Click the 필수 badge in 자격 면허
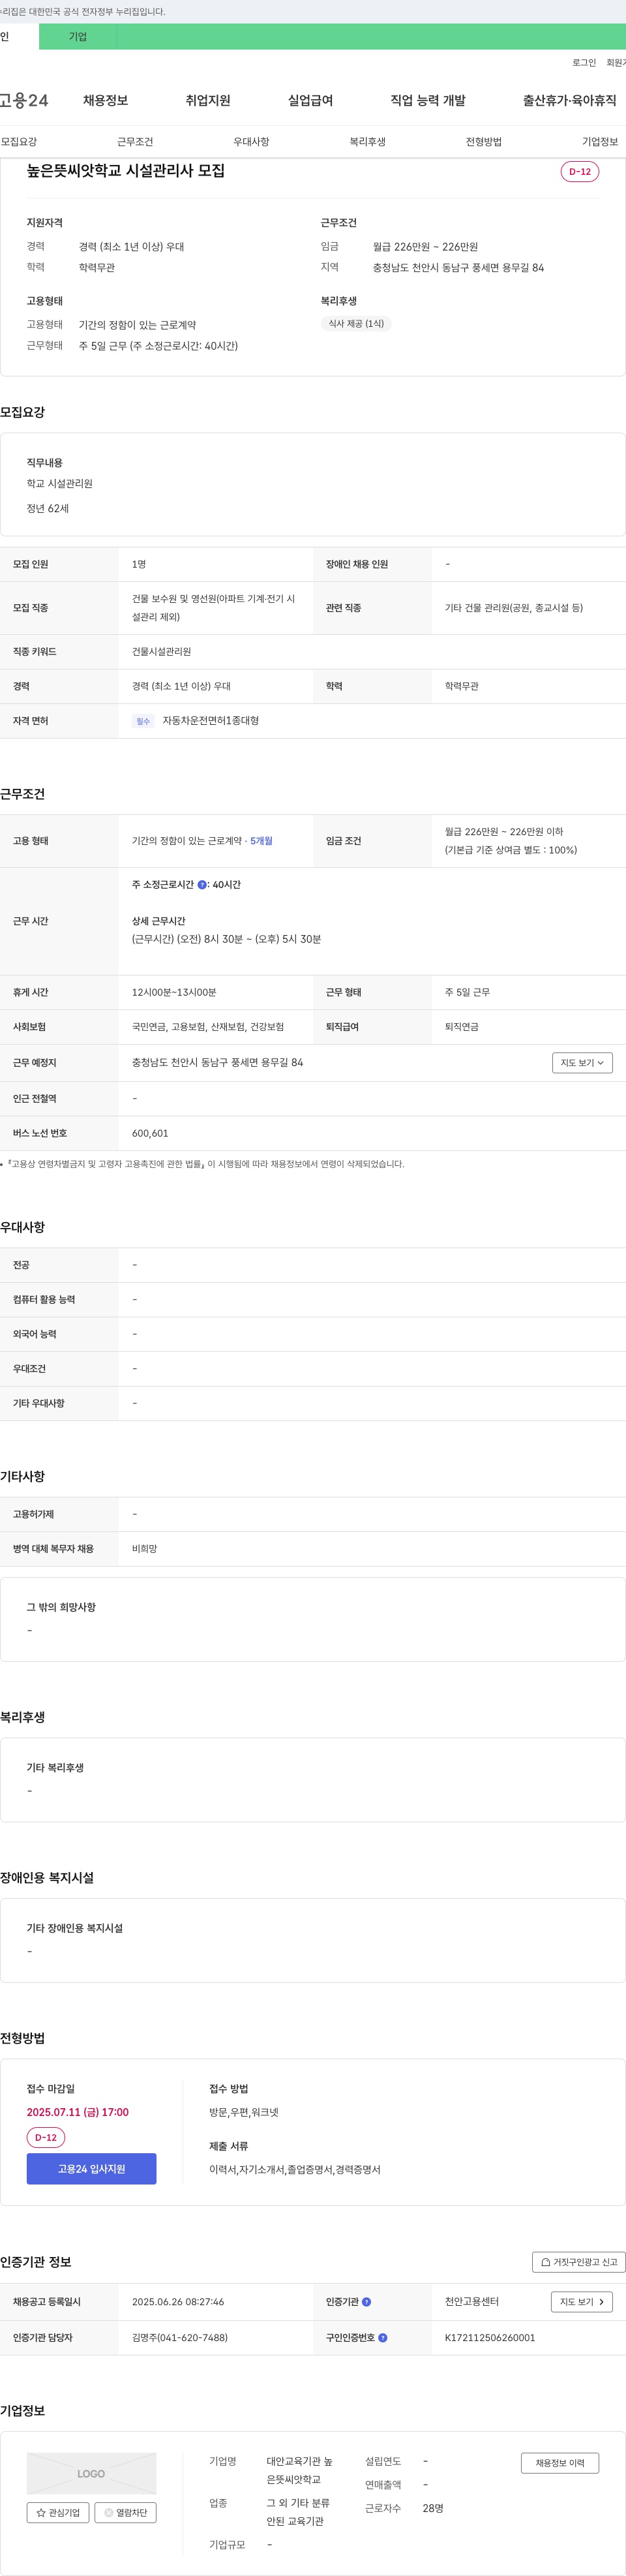This screenshot has height=2576, width=626. pyautogui.click(x=143, y=721)
